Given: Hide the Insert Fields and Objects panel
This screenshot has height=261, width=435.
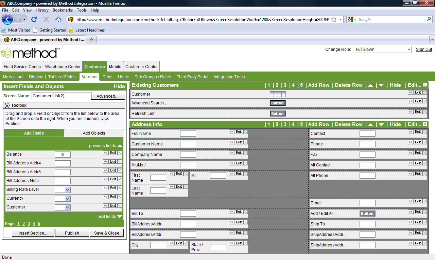Looking at the screenshot, I should pyautogui.click(x=119, y=86).
